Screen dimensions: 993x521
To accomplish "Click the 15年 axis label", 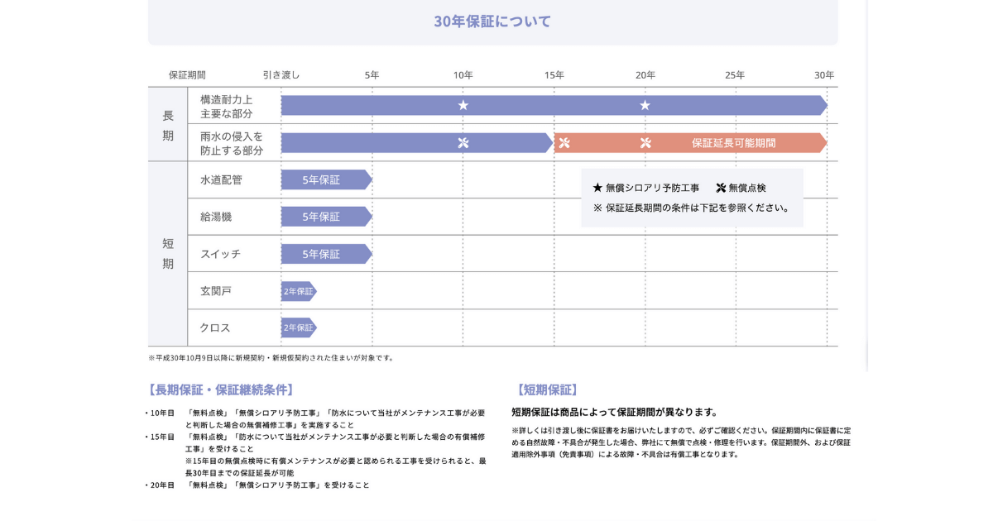I will 554,75.
